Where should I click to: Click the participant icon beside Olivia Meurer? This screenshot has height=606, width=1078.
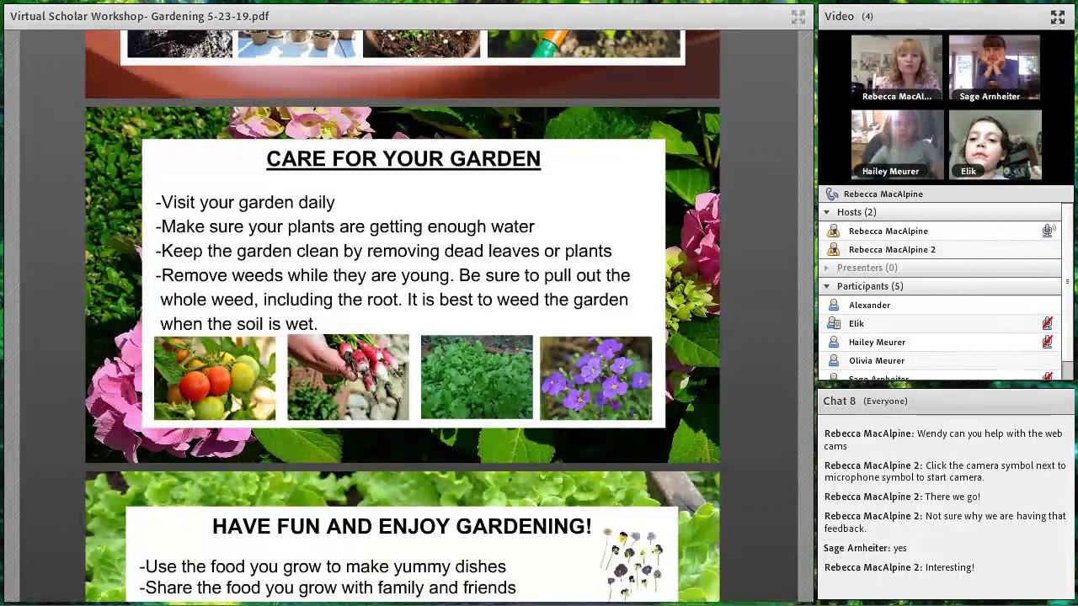tap(833, 361)
